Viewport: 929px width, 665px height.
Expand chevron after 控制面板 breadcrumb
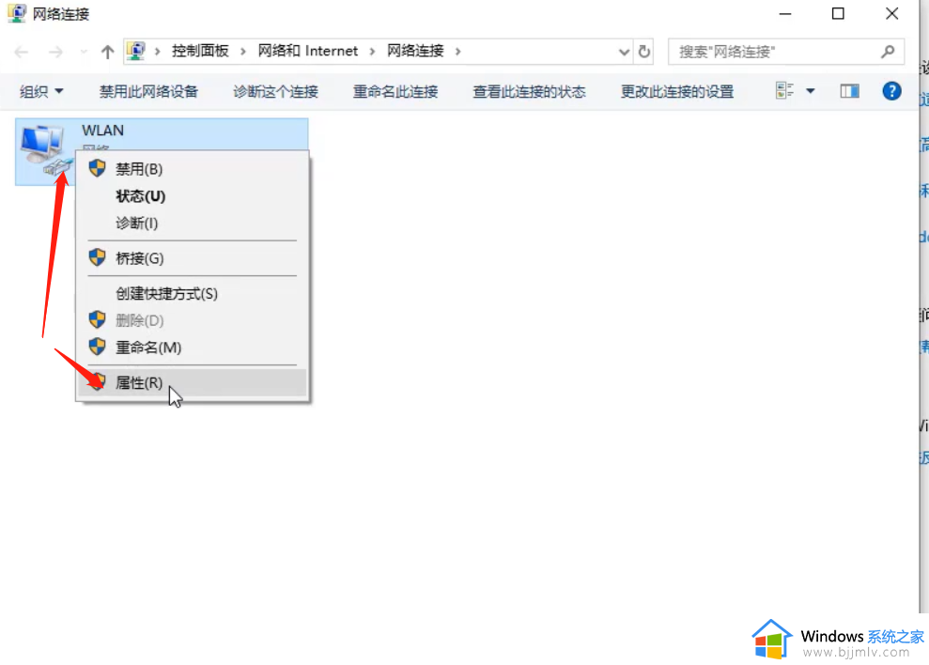(x=243, y=52)
